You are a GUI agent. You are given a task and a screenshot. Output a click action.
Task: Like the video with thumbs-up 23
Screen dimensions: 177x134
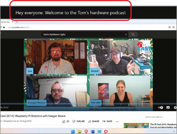(66, 121)
